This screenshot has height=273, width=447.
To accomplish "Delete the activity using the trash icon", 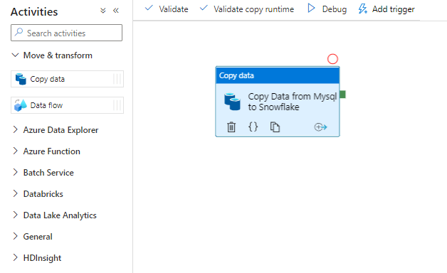I will tap(231, 127).
